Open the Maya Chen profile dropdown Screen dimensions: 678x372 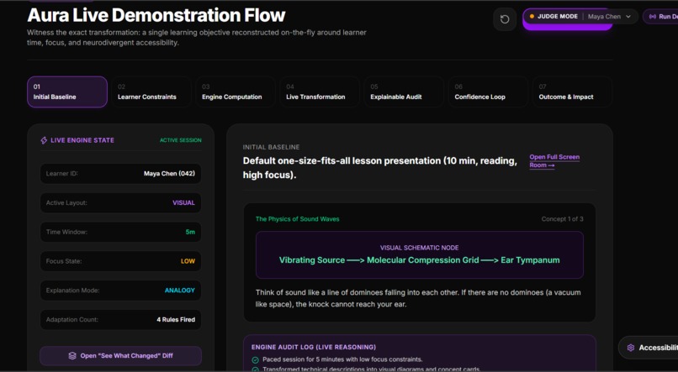[x=609, y=17]
